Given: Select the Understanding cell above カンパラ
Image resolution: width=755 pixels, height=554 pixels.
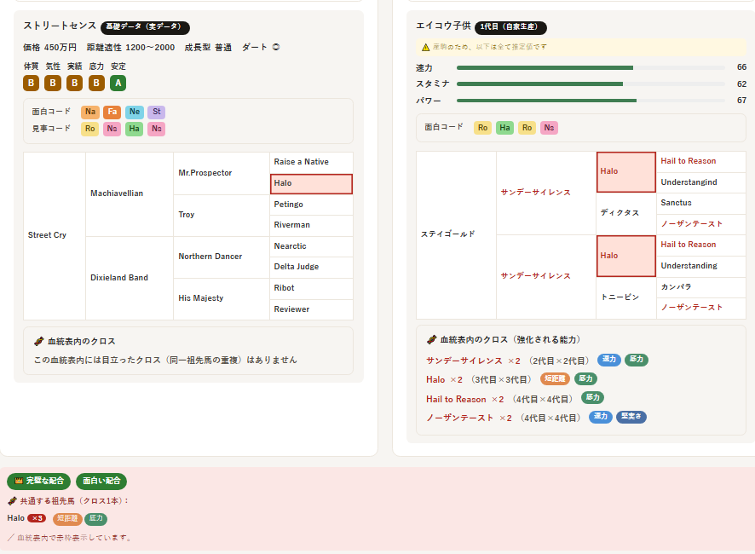Looking at the screenshot, I should pos(701,267).
